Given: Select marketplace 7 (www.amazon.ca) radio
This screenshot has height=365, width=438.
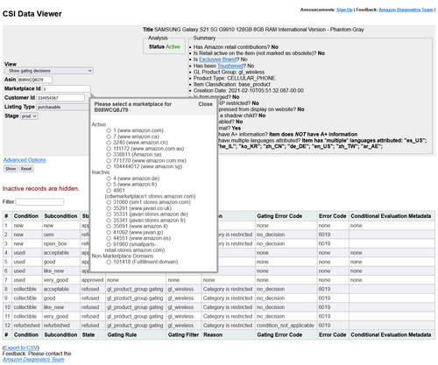Looking at the screenshot, I should tap(109, 137).
